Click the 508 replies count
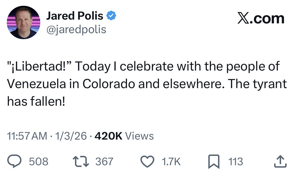The width and height of the screenshot is (297, 180). click(x=39, y=161)
